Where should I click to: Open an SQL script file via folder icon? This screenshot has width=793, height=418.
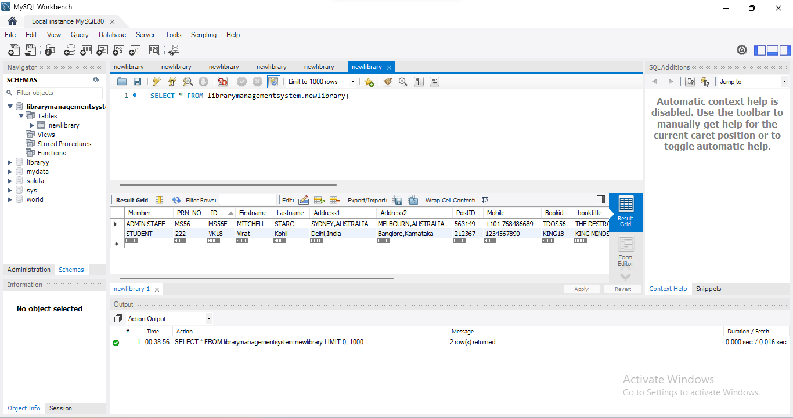pos(122,82)
